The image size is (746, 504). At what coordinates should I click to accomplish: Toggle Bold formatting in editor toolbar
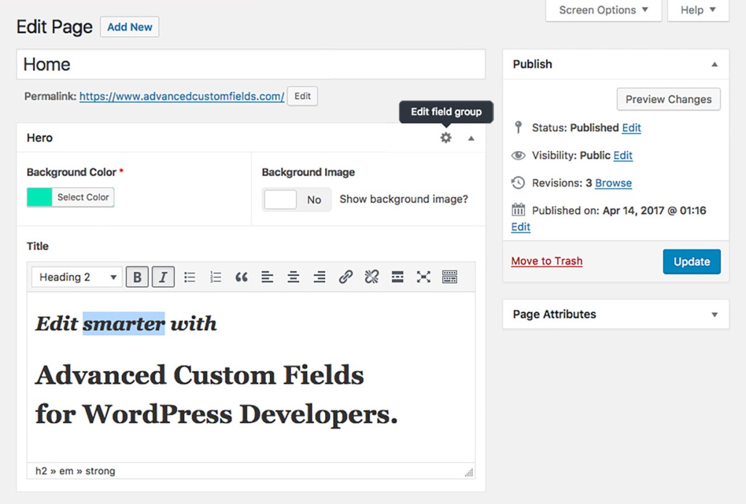[137, 277]
